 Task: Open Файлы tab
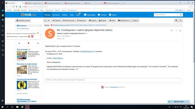[x=65, y=15]
